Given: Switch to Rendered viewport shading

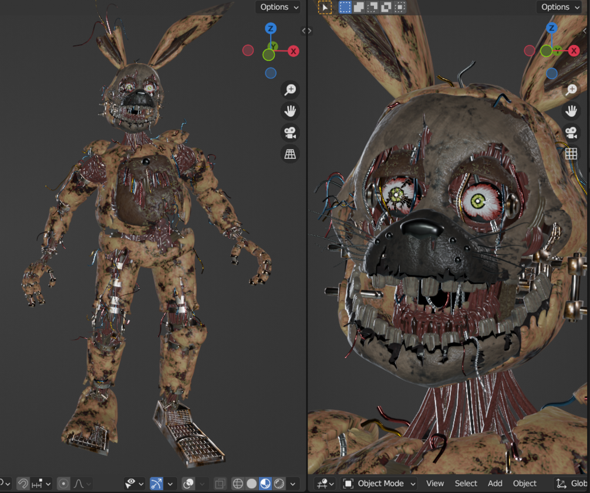Looking at the screenshot, I should click(279, 484).
